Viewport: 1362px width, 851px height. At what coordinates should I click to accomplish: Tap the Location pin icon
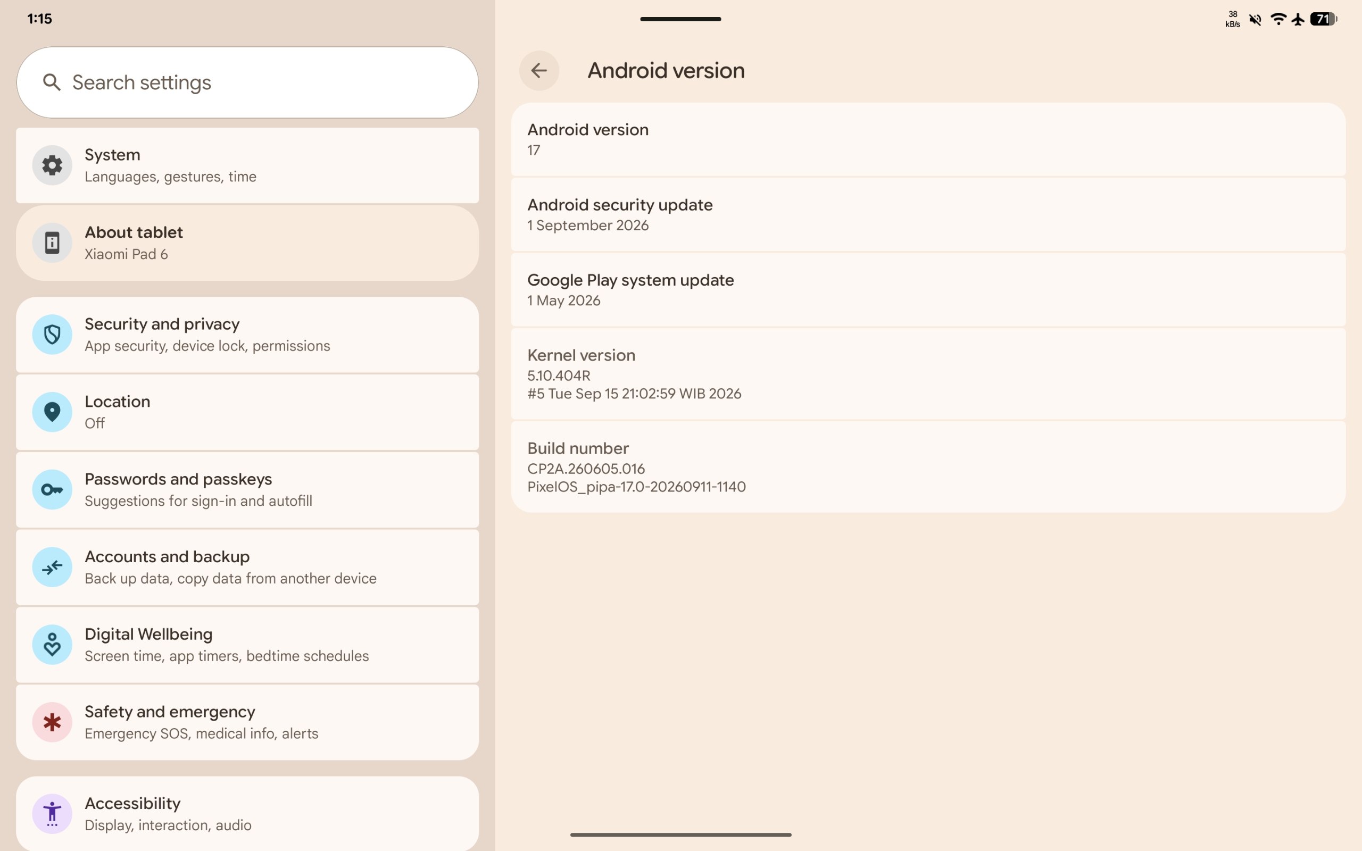pos(52,412)
